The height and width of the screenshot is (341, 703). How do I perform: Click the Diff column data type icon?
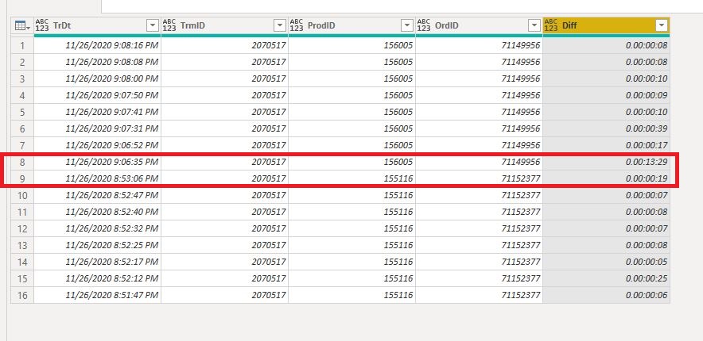pyautogui.click(x=551, y=25)
